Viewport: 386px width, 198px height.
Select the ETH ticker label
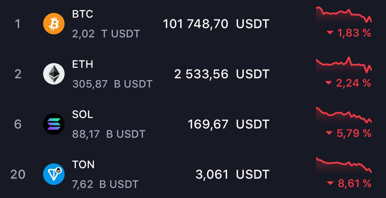tap(83, 64)
